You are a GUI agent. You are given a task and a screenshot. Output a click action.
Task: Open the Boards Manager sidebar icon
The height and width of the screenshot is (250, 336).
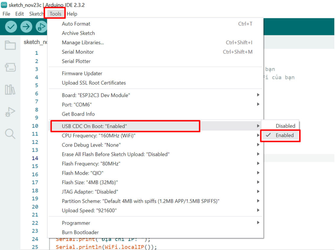coord(10,68)
